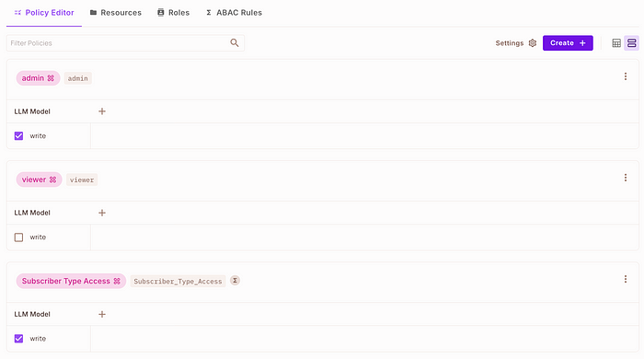Uncheck write permission for admin
Viewport: 644px width, 359px height.
point(19,136)
